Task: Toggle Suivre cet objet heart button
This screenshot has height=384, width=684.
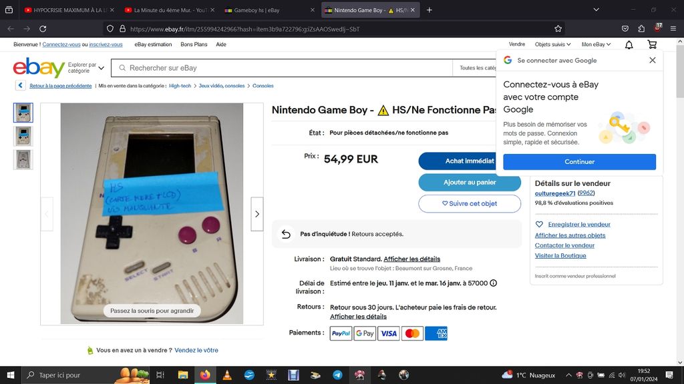Action: pyautogui.click(x=470, y=203)
